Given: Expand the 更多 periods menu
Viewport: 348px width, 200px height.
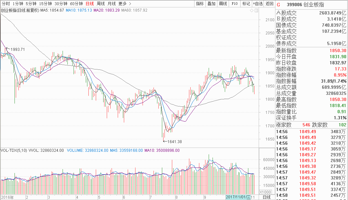Looking at the screenshot, I should [x=124, y=4].
